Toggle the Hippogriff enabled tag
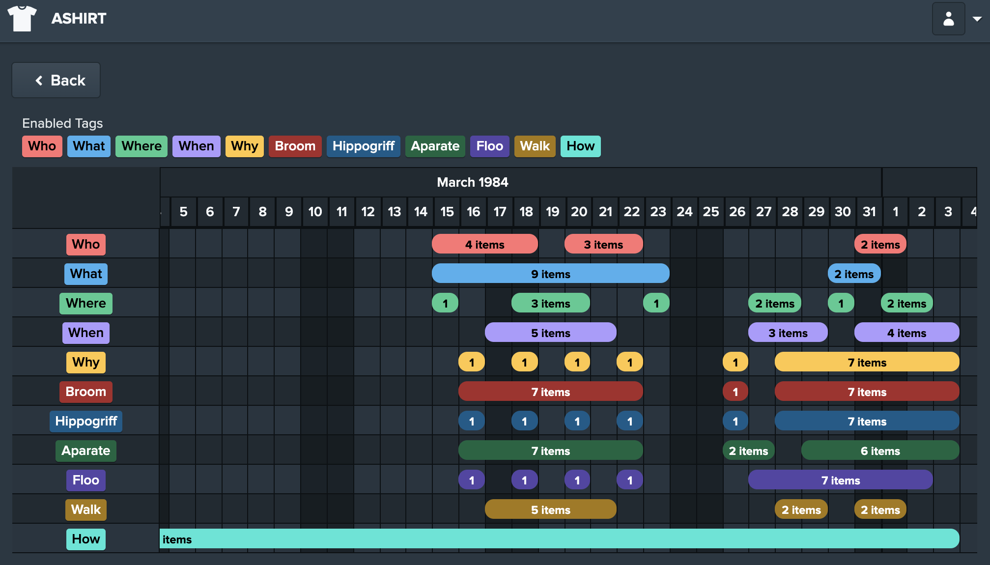The height and width of the screenshot is (565, 990). click(364, 146)
